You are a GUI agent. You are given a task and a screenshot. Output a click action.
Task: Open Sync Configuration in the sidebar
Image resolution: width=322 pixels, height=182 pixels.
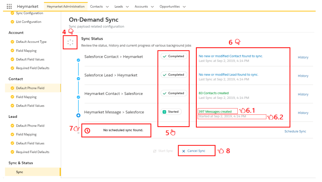click(x=30, y=13)
